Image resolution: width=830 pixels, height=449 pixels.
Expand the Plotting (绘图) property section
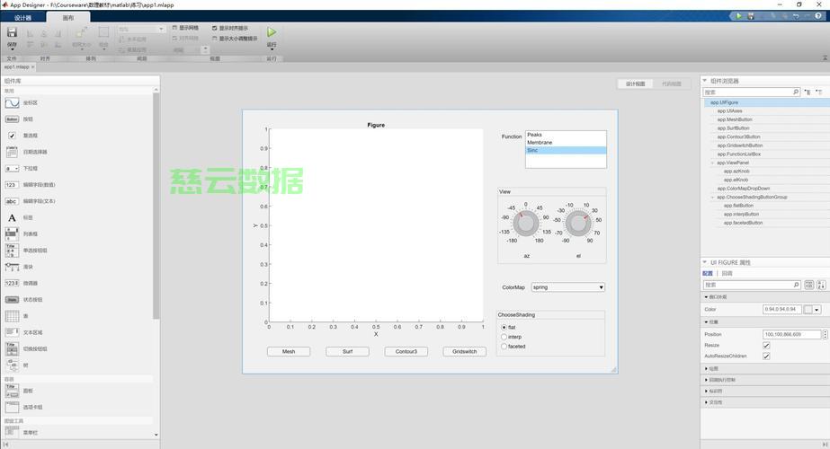point(706,368)
